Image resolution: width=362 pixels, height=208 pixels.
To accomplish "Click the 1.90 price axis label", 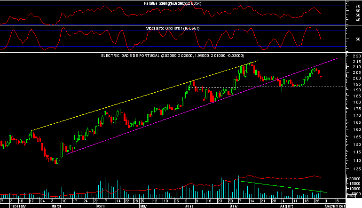I will coord(357,90).
